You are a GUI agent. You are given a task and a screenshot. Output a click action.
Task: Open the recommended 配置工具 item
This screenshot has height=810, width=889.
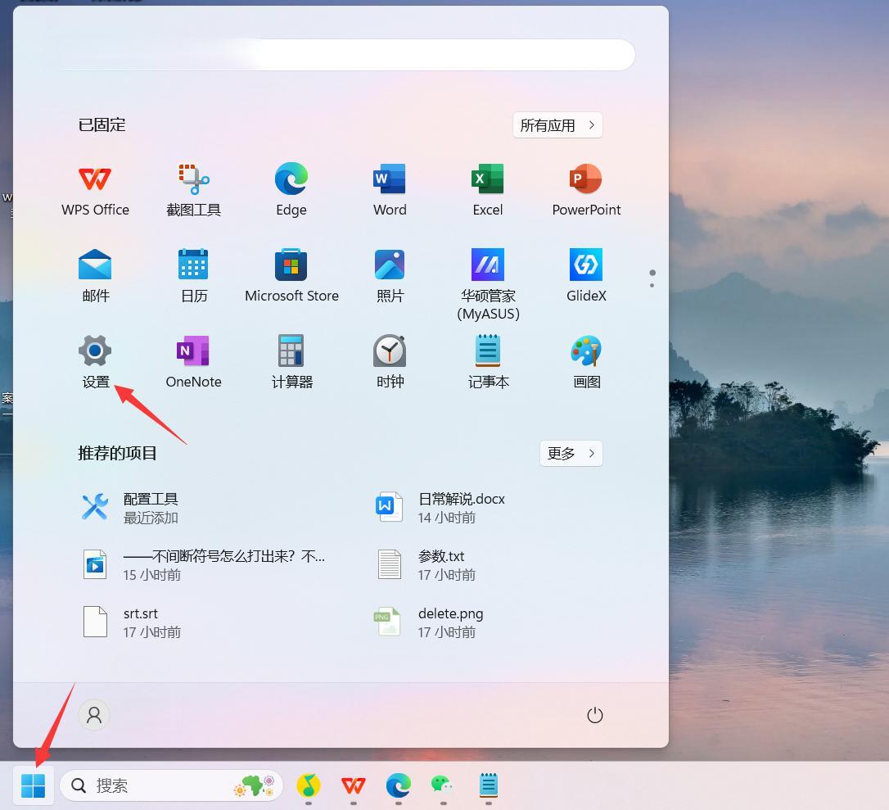(129, 508)
